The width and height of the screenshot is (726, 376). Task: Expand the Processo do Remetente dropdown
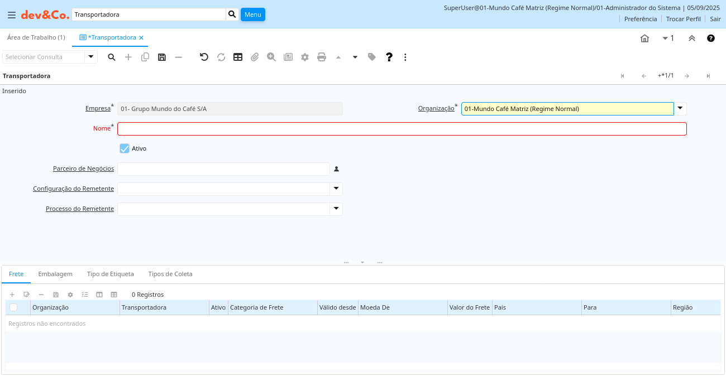coord(336,209)
